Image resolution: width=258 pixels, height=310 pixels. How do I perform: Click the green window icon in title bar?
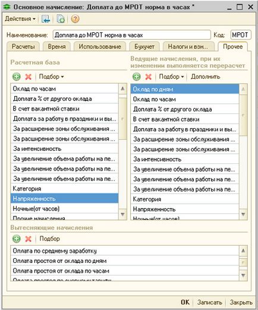pos(7,7)
